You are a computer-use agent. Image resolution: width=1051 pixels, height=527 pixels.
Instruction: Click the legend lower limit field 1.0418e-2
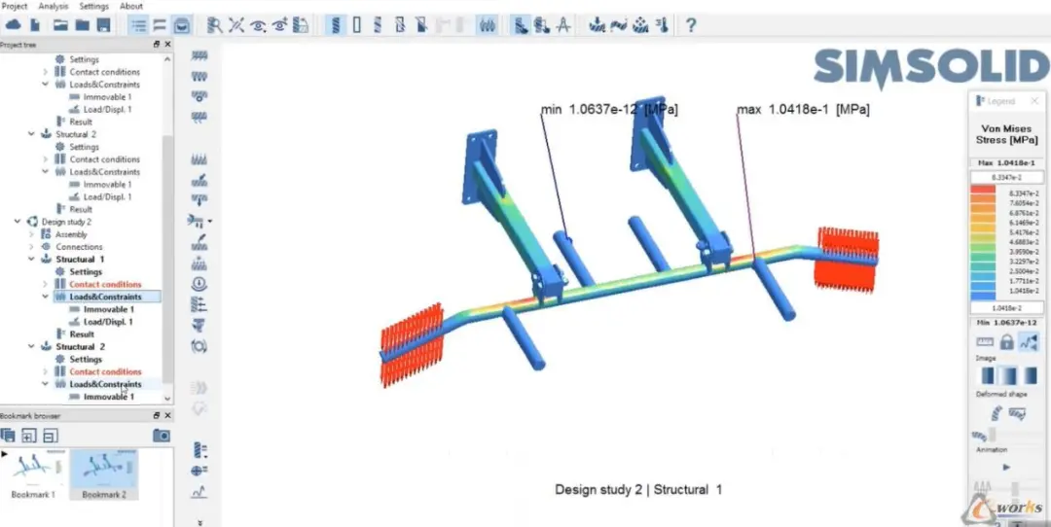tap(1006, 307)
